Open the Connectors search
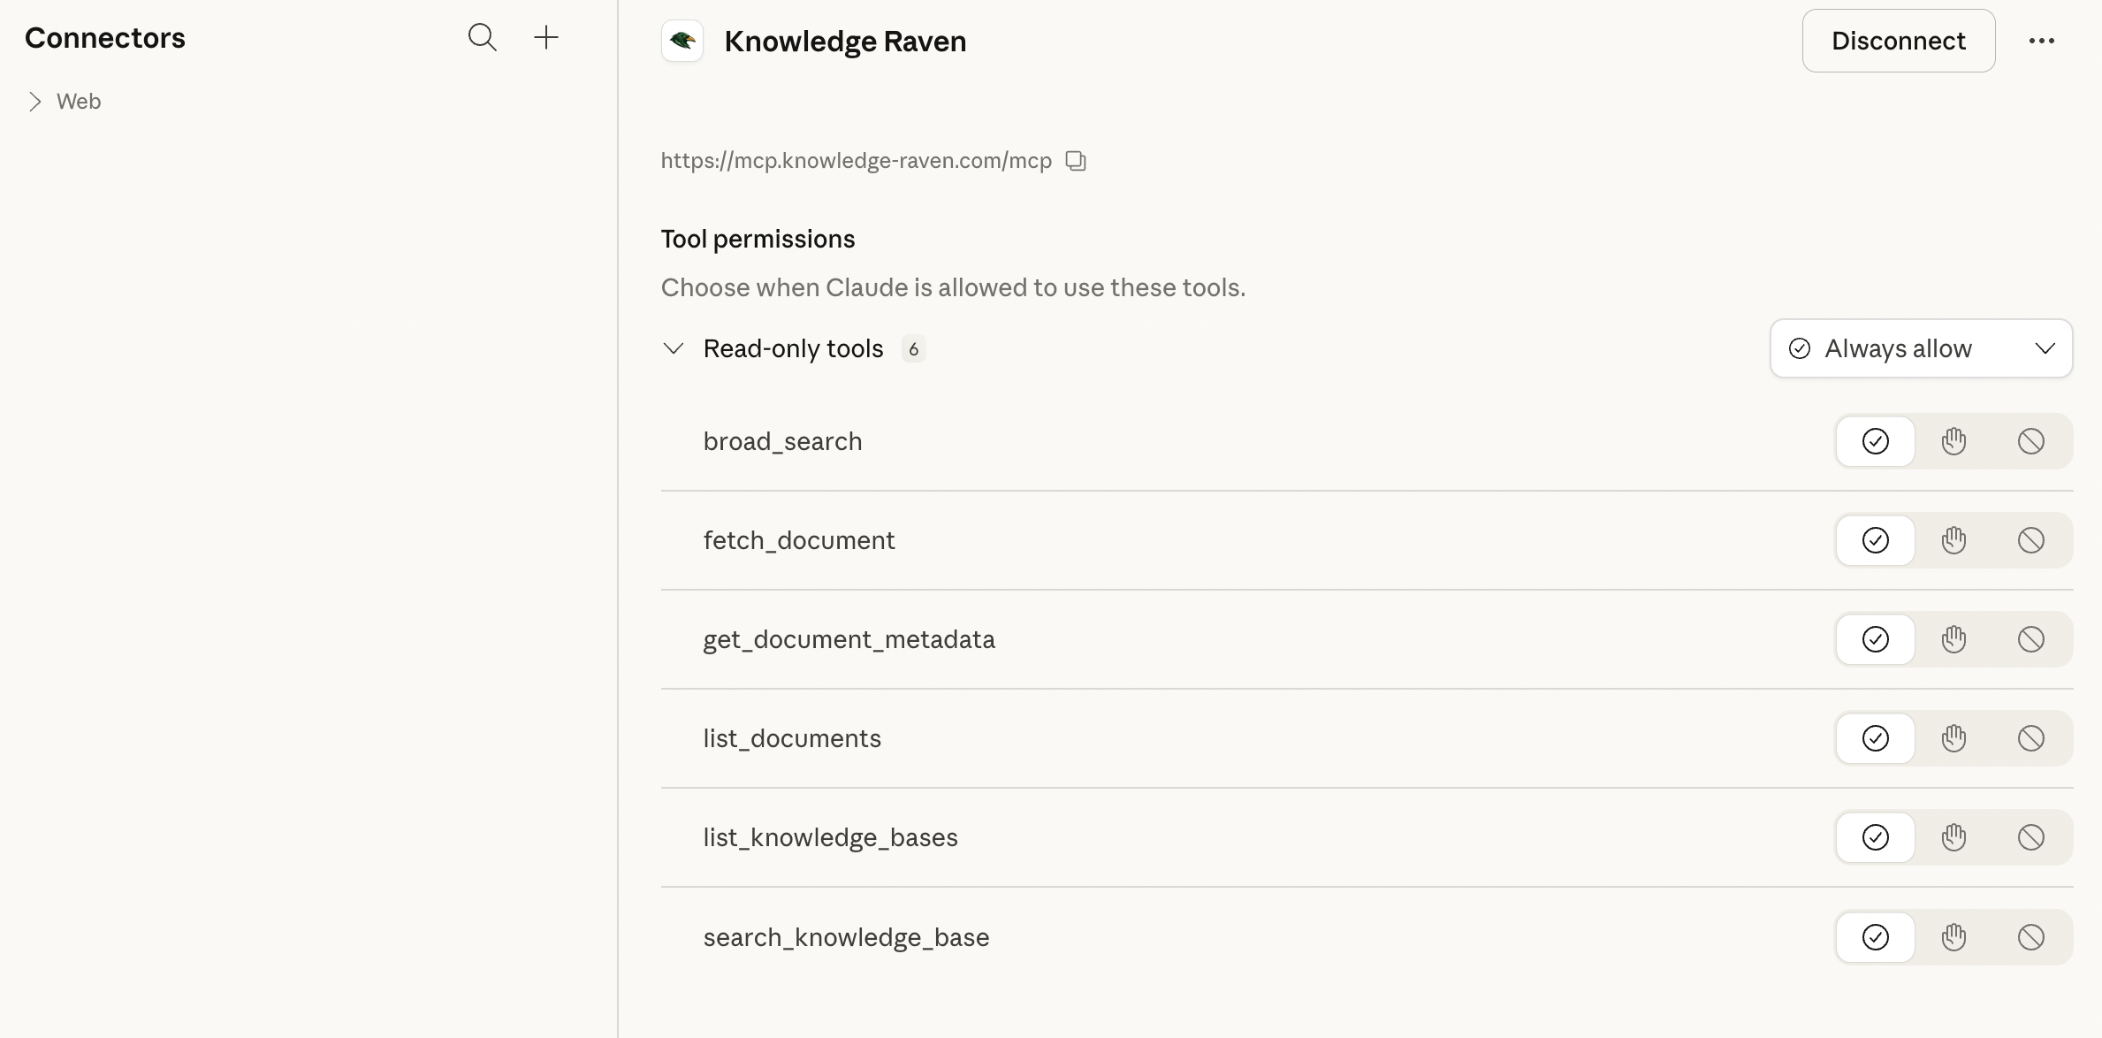 click(483, 38)
